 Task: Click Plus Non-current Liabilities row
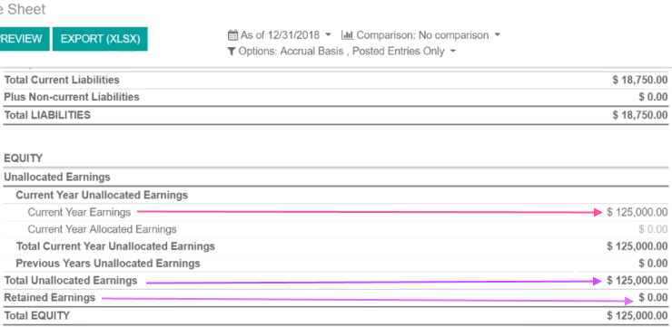point(336,97)
